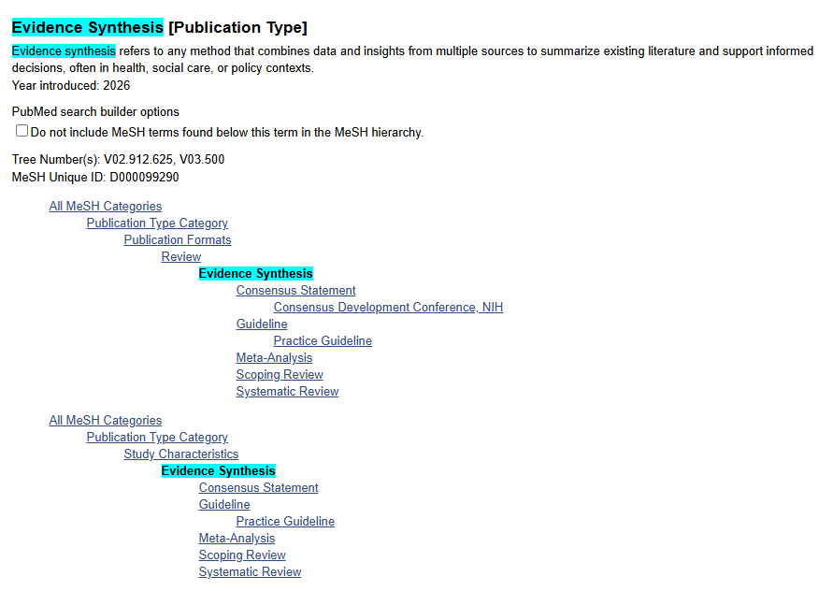Click the 'Year introduced: 2026' text
This screenshot has height=591, width=818.
[x=71, y=85]
